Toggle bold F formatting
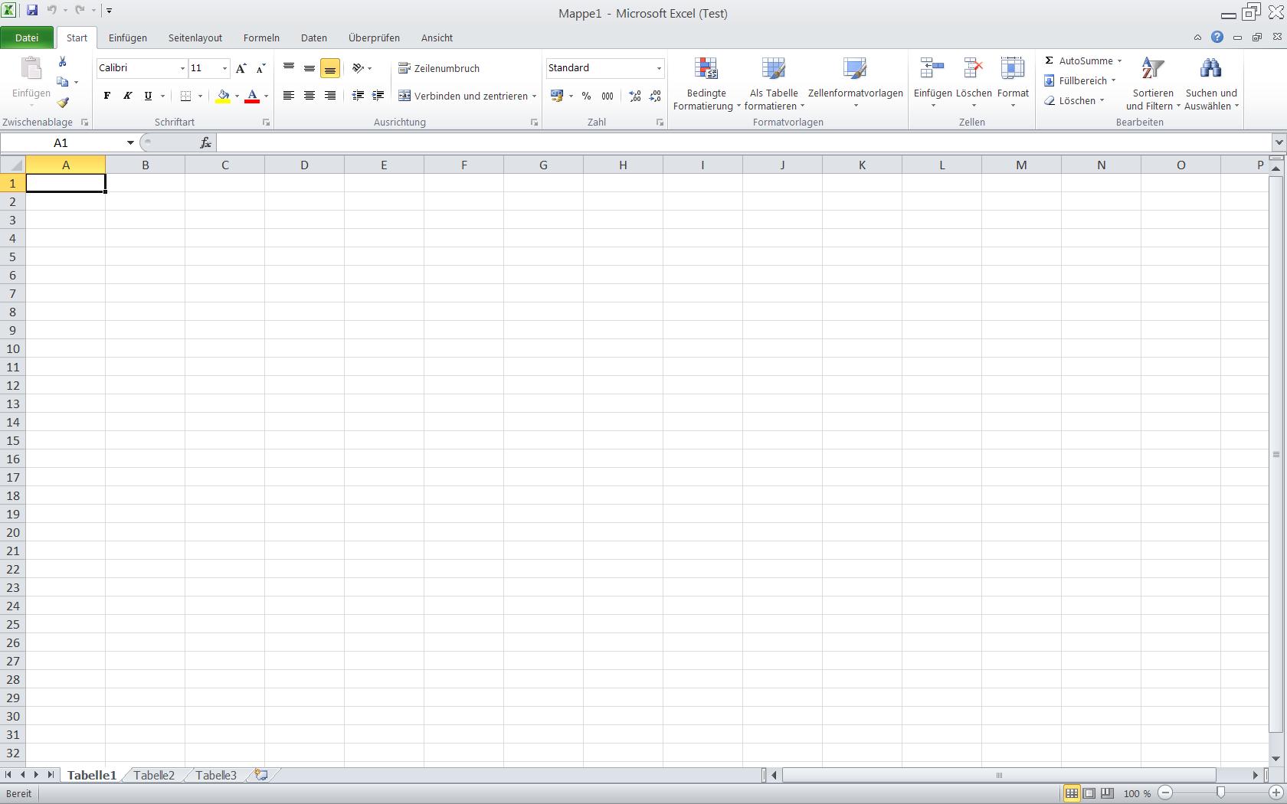Viewport: 1287px width, 804px height. [107, 96]
